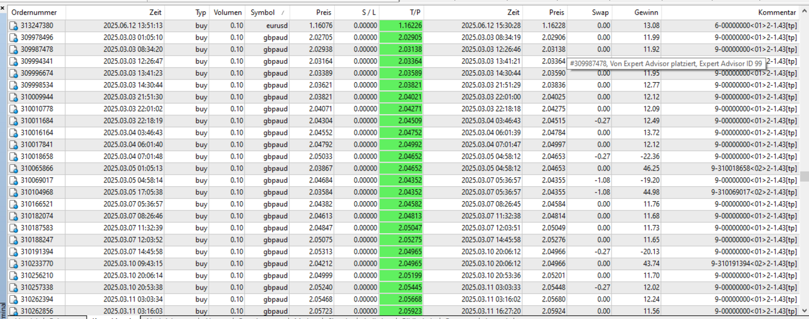809x319 pixels.
Task: Click the order icon for 309998534
Action: pos(14,85)
